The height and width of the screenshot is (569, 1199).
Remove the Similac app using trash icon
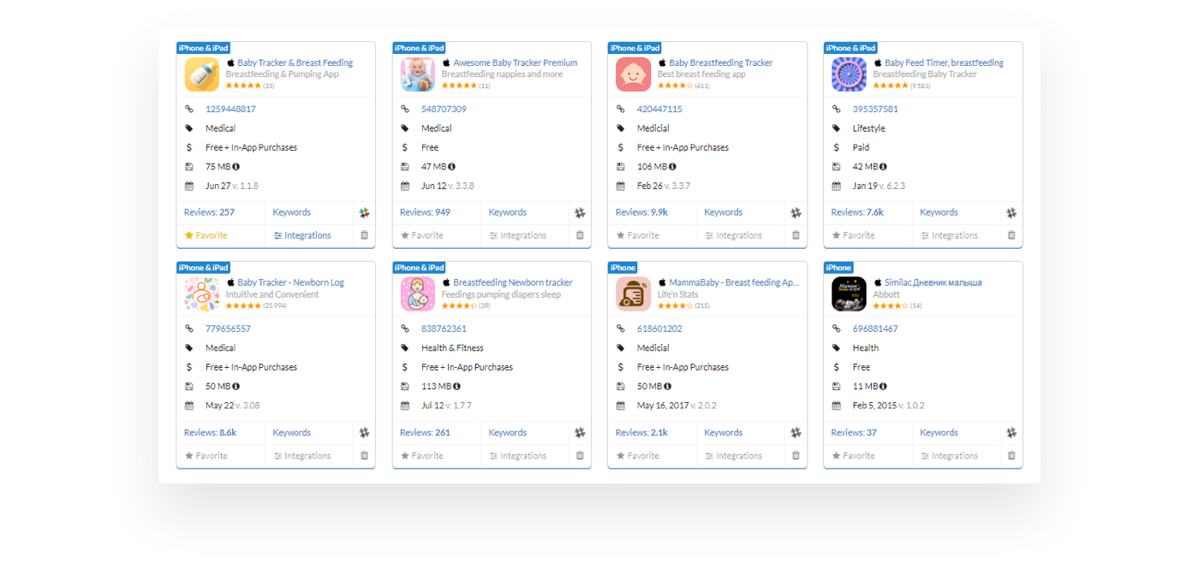coord(1011,456)
